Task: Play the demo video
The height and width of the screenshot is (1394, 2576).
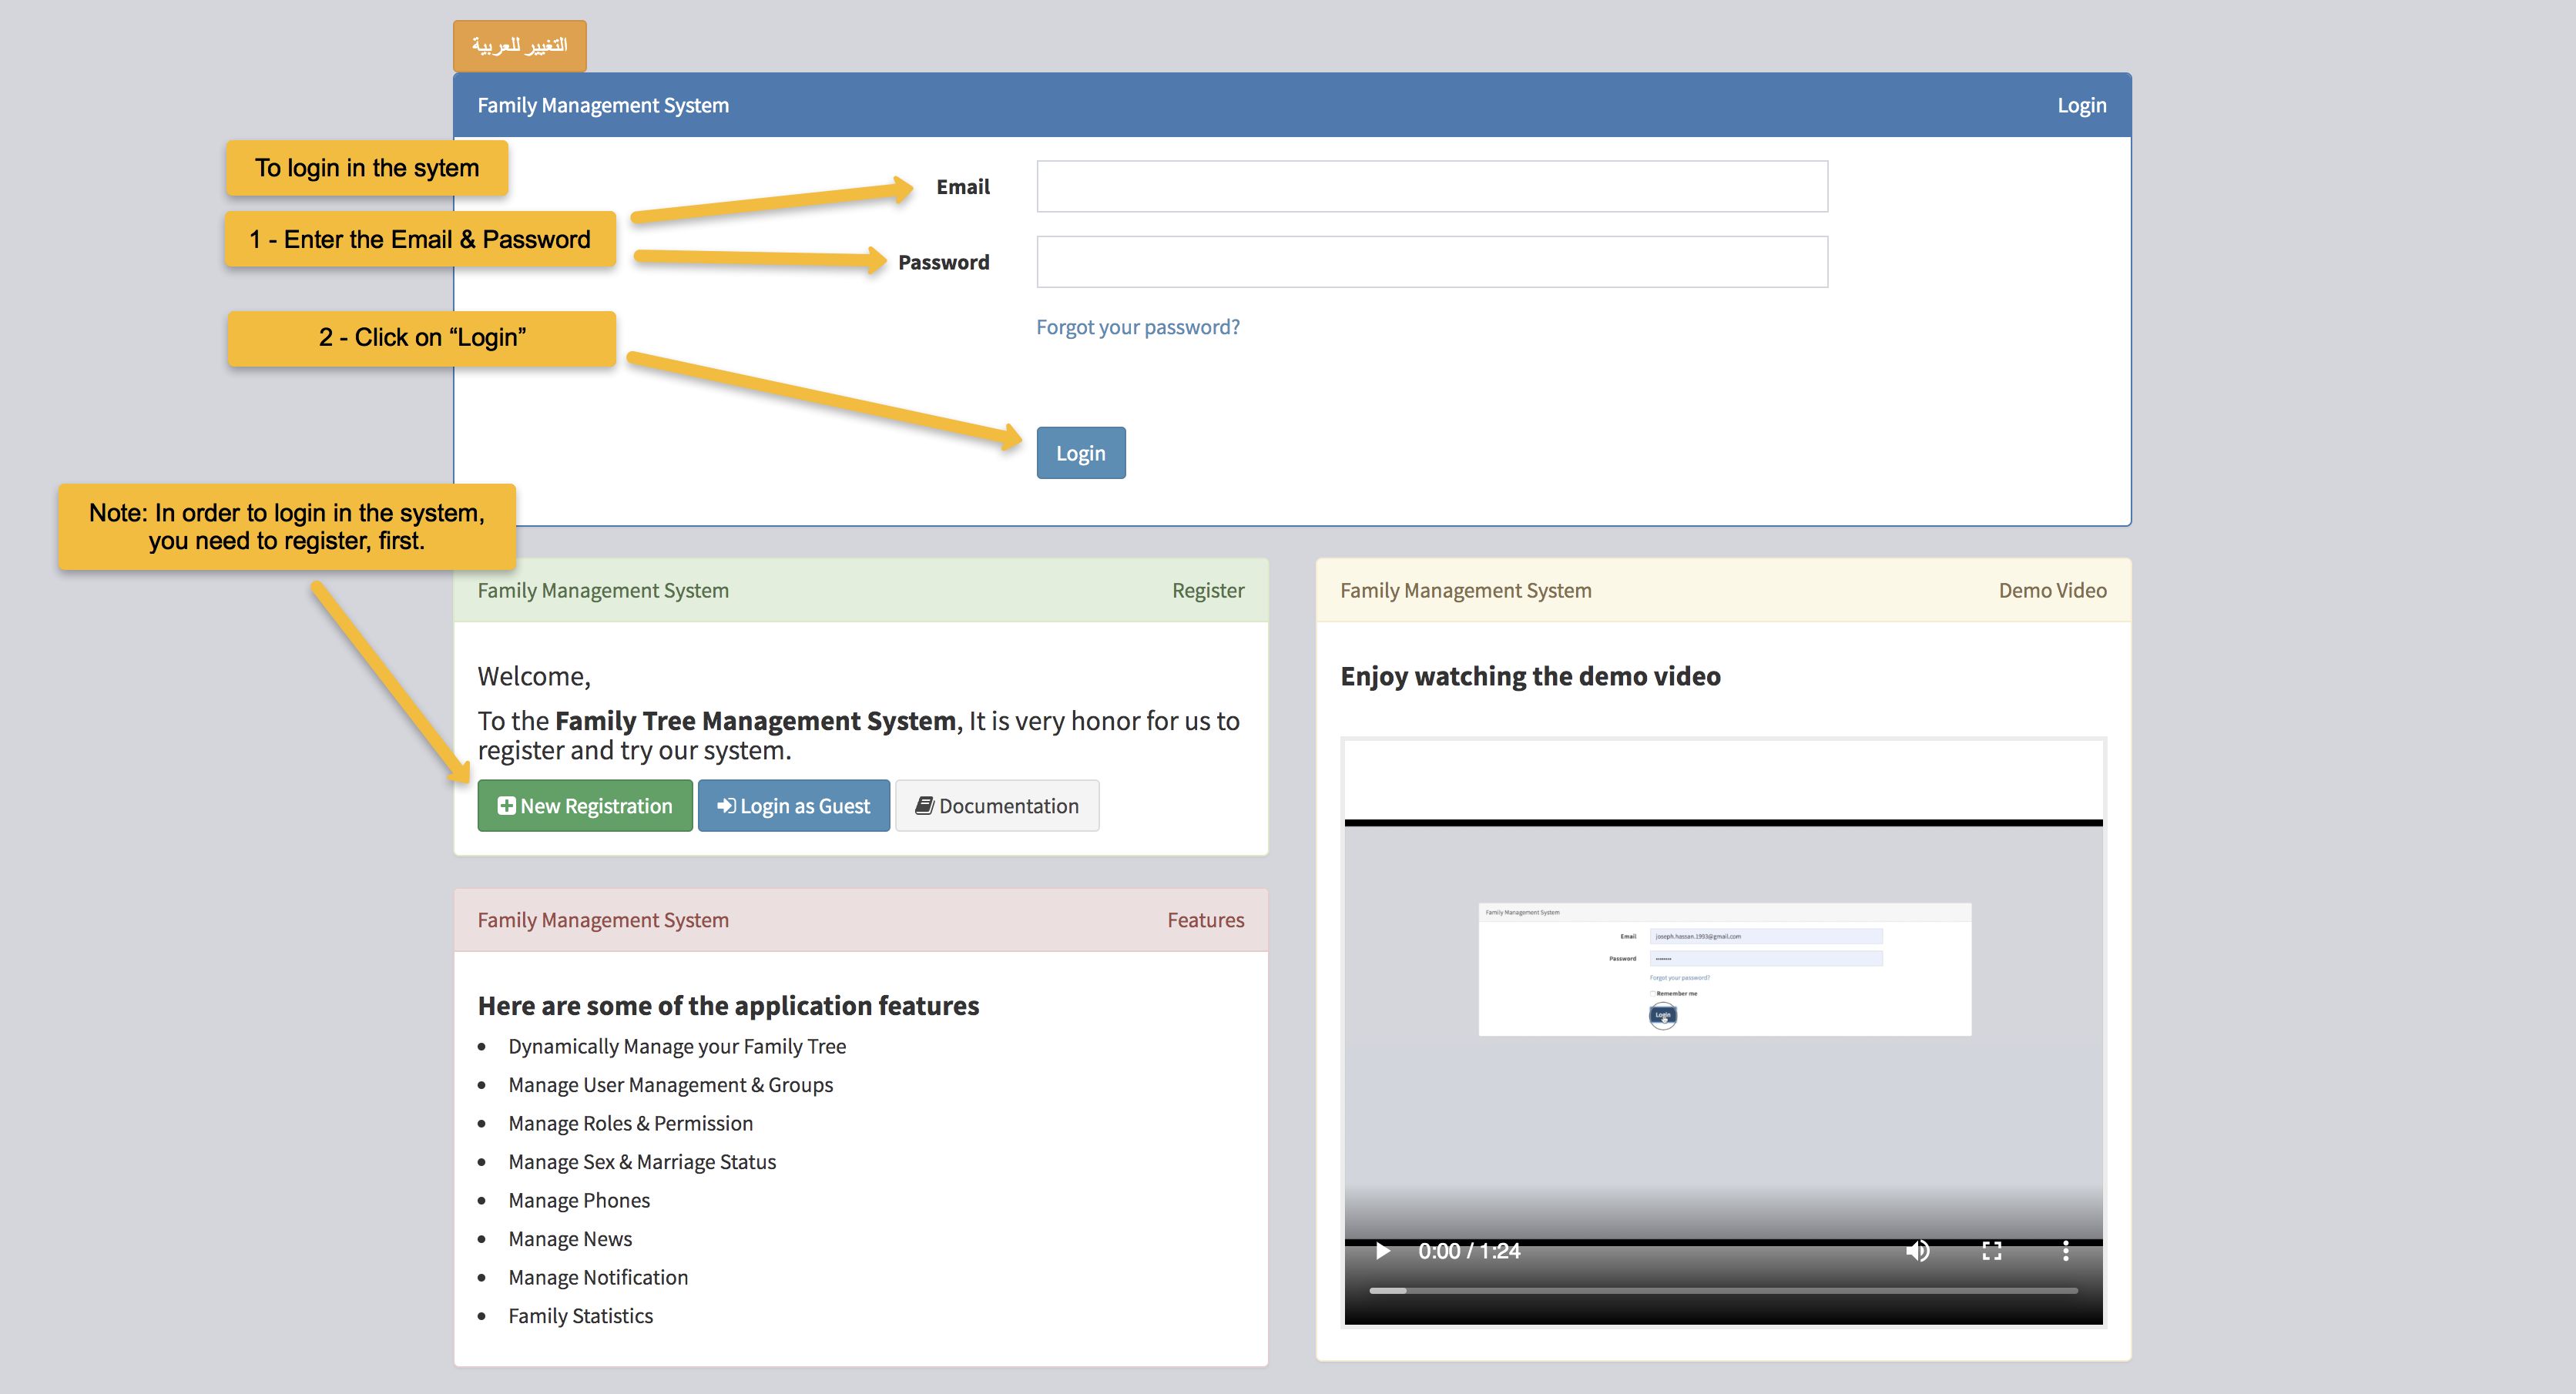Action: coord(1383,1251)
